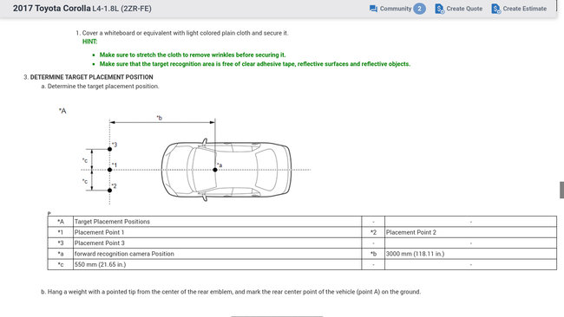Click 'forward recognition camera Position' cell
Viewport: 564px width, 317px height.
coord(217,254)
